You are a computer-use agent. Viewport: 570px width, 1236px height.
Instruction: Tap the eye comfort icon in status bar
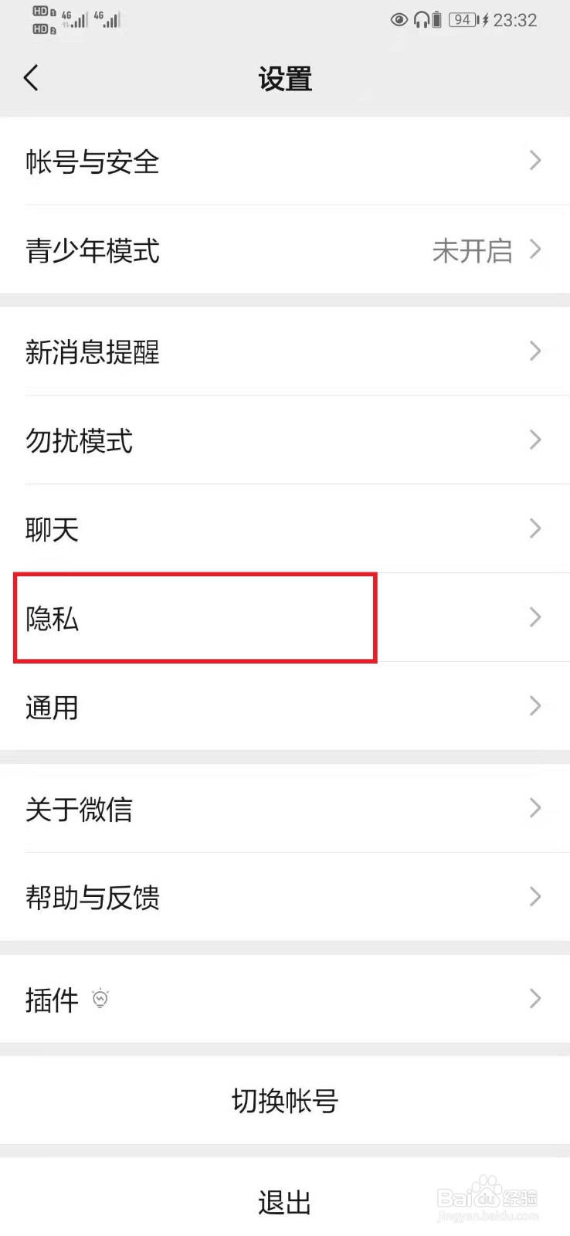399,20
